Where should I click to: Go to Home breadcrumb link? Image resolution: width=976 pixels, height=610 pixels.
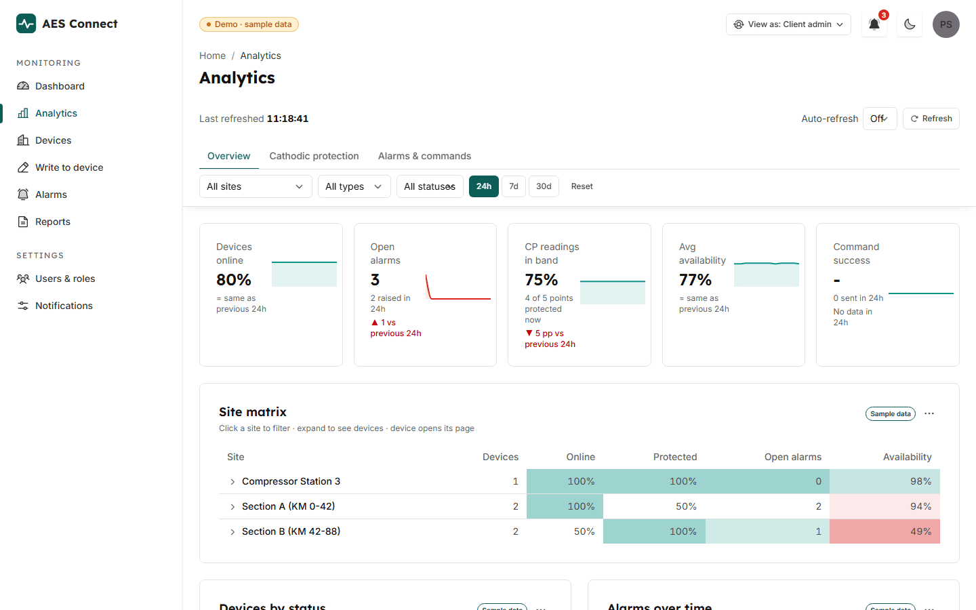tap(212, 56)
